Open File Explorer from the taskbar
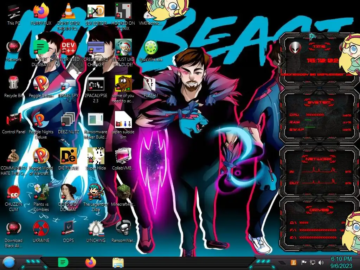Screen dimensions: 360x270 118,263
